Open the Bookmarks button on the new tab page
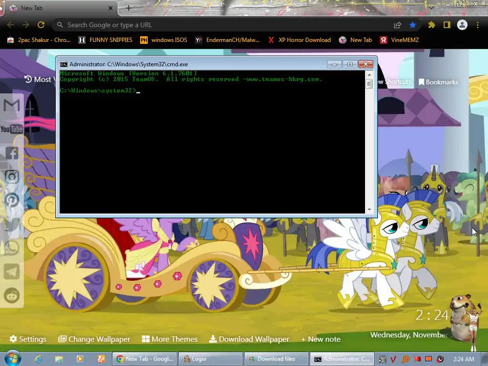The height and width of the screenshot is (366, 488). tap(438, 82)
